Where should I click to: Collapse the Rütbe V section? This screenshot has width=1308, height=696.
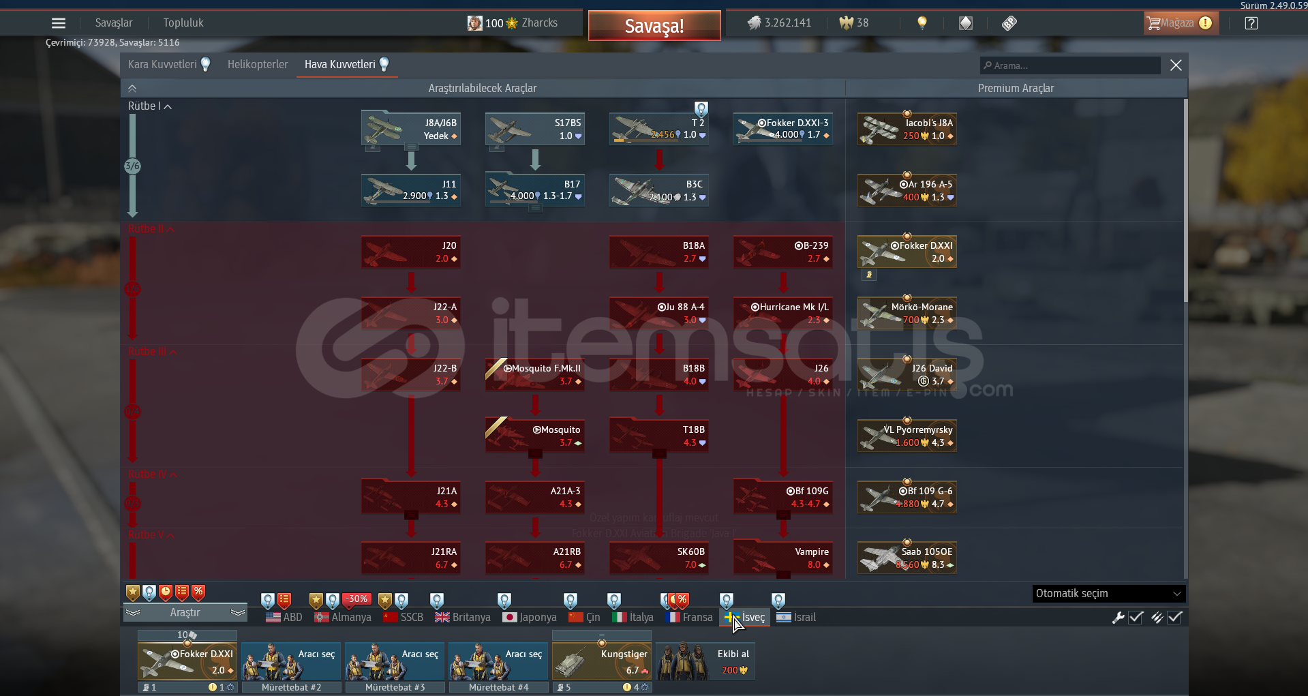pyautogui.click(x=151, y=535)
